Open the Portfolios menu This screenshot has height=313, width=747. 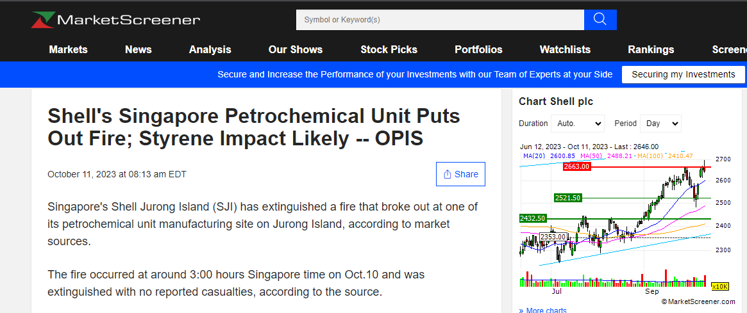478,49
